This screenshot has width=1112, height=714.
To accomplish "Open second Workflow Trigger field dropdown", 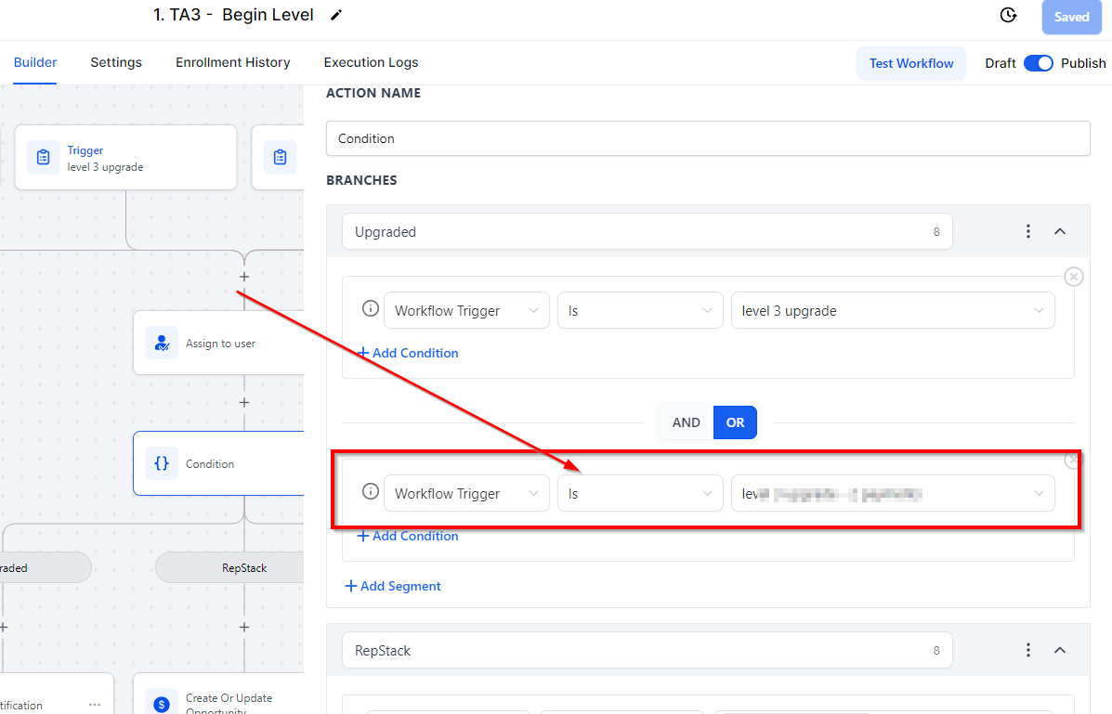I will click(466, 494).
